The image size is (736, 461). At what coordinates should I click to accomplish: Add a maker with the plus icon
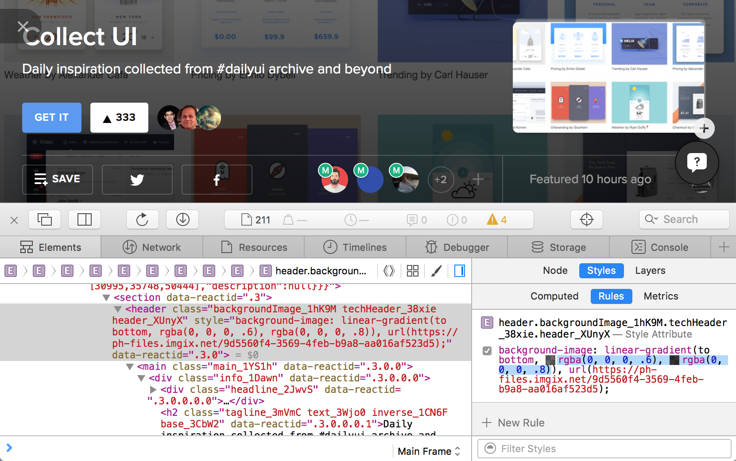(x=477, y=179)
